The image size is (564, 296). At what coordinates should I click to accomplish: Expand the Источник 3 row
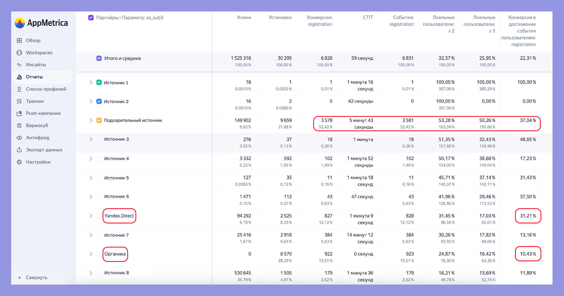click(x=91, y=139)
